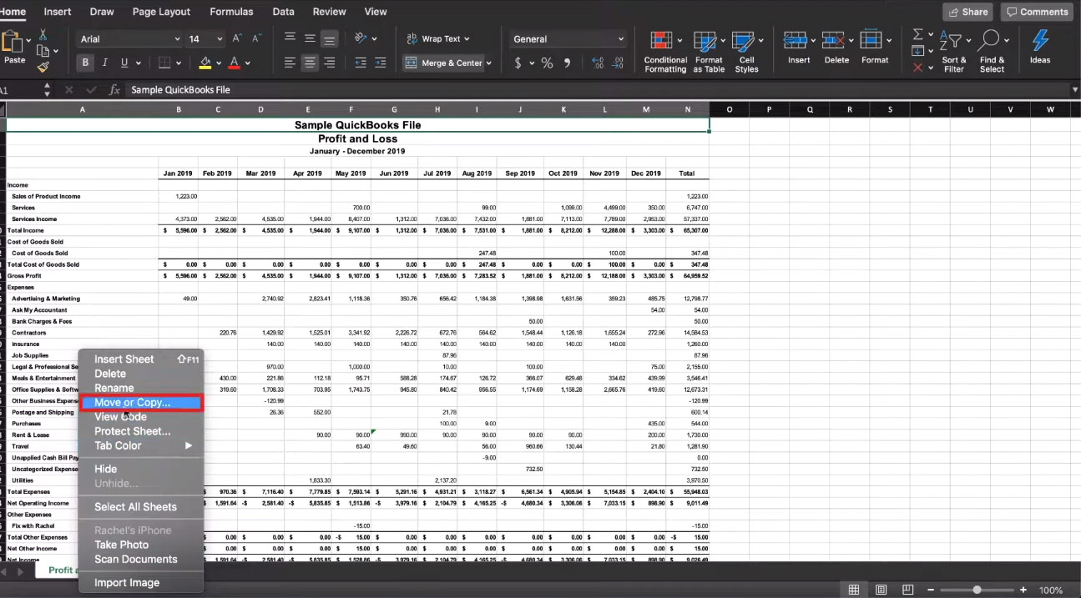Toggle Wrap Text for the cell
This screenshot has width=1081, height=598.
(437, 38)
